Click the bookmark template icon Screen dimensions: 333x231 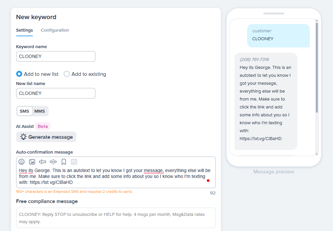pos(64,162)
